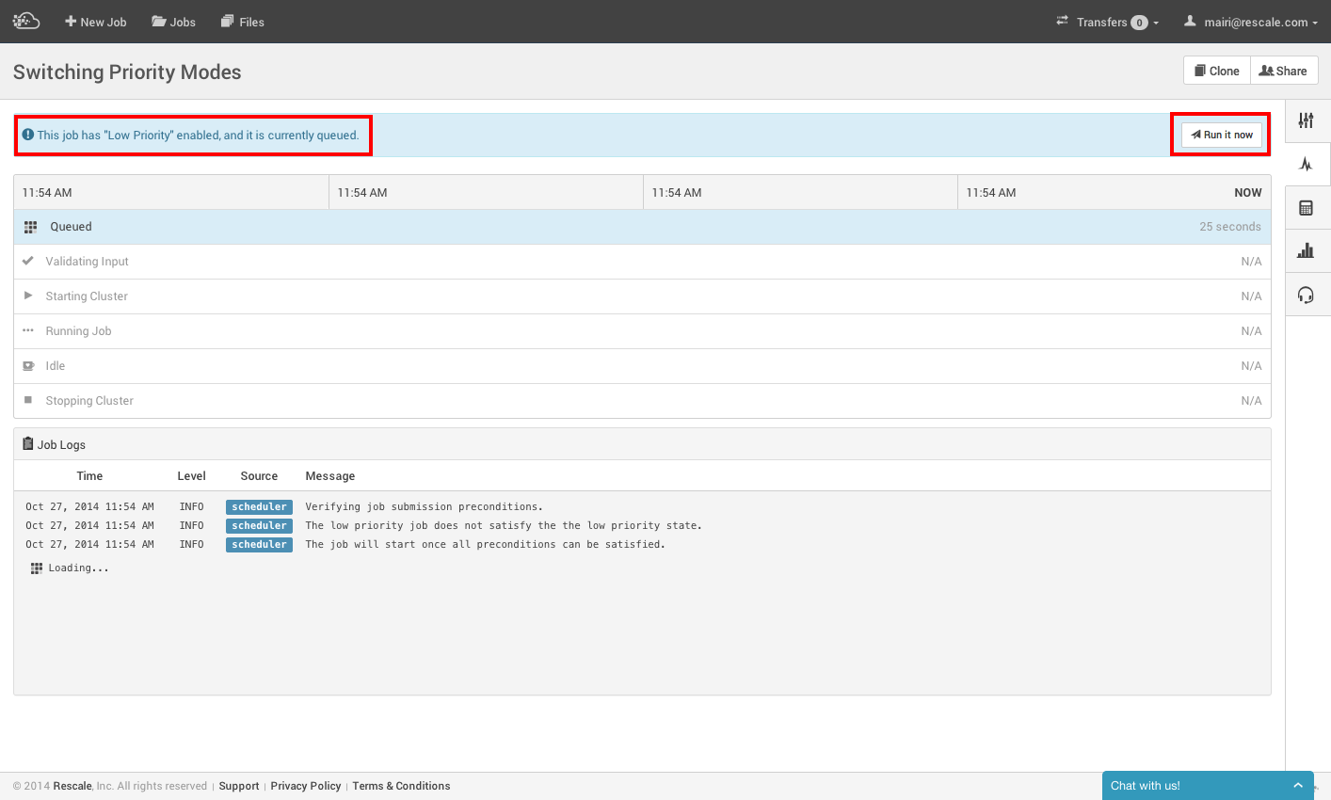Open the bar chart results sidebar icon

point(1306,250)
